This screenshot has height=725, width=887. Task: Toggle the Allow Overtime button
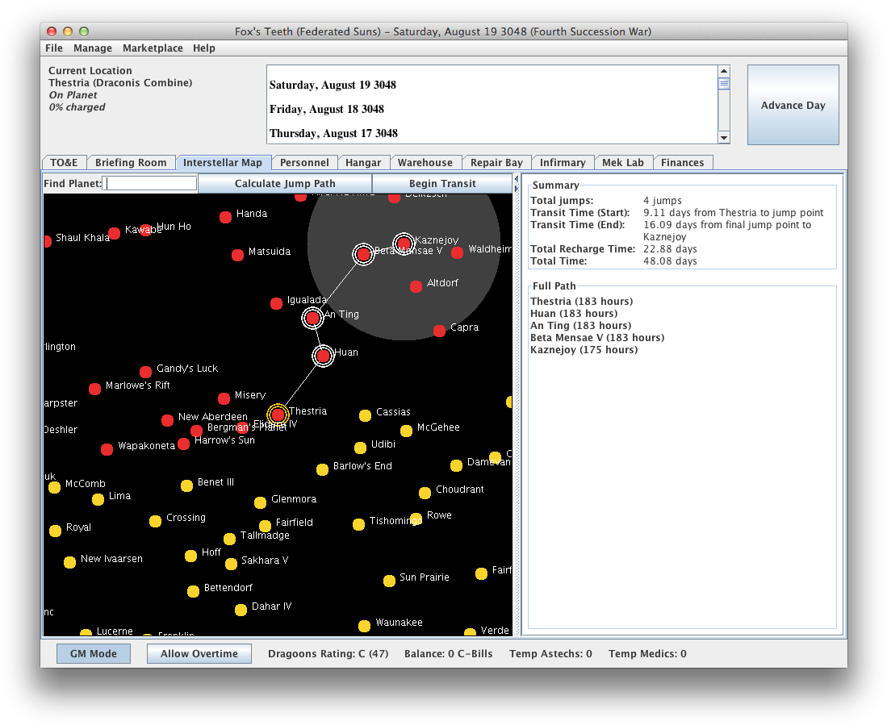point(199,653)
